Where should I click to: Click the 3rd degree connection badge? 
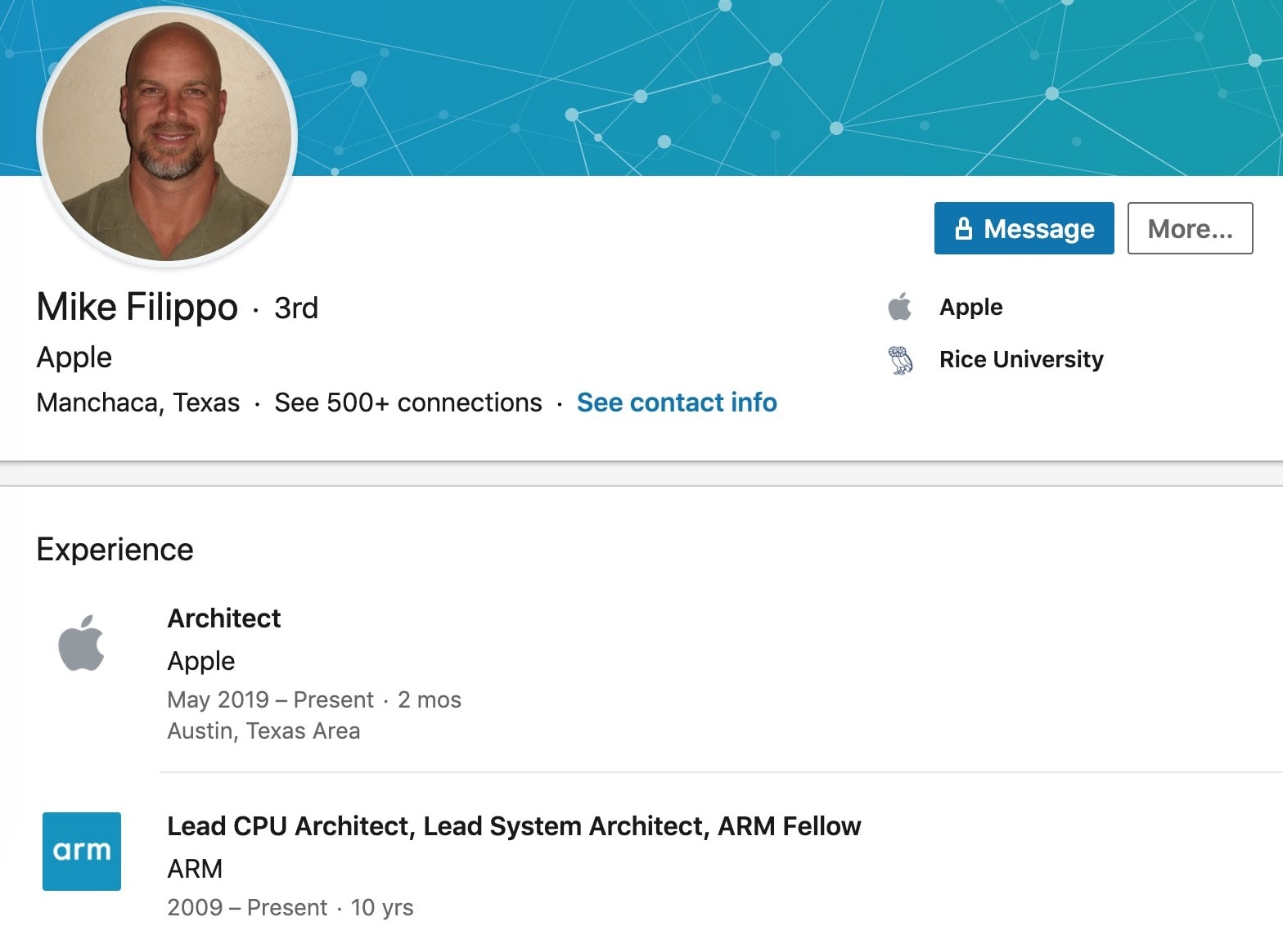[296, 308]
